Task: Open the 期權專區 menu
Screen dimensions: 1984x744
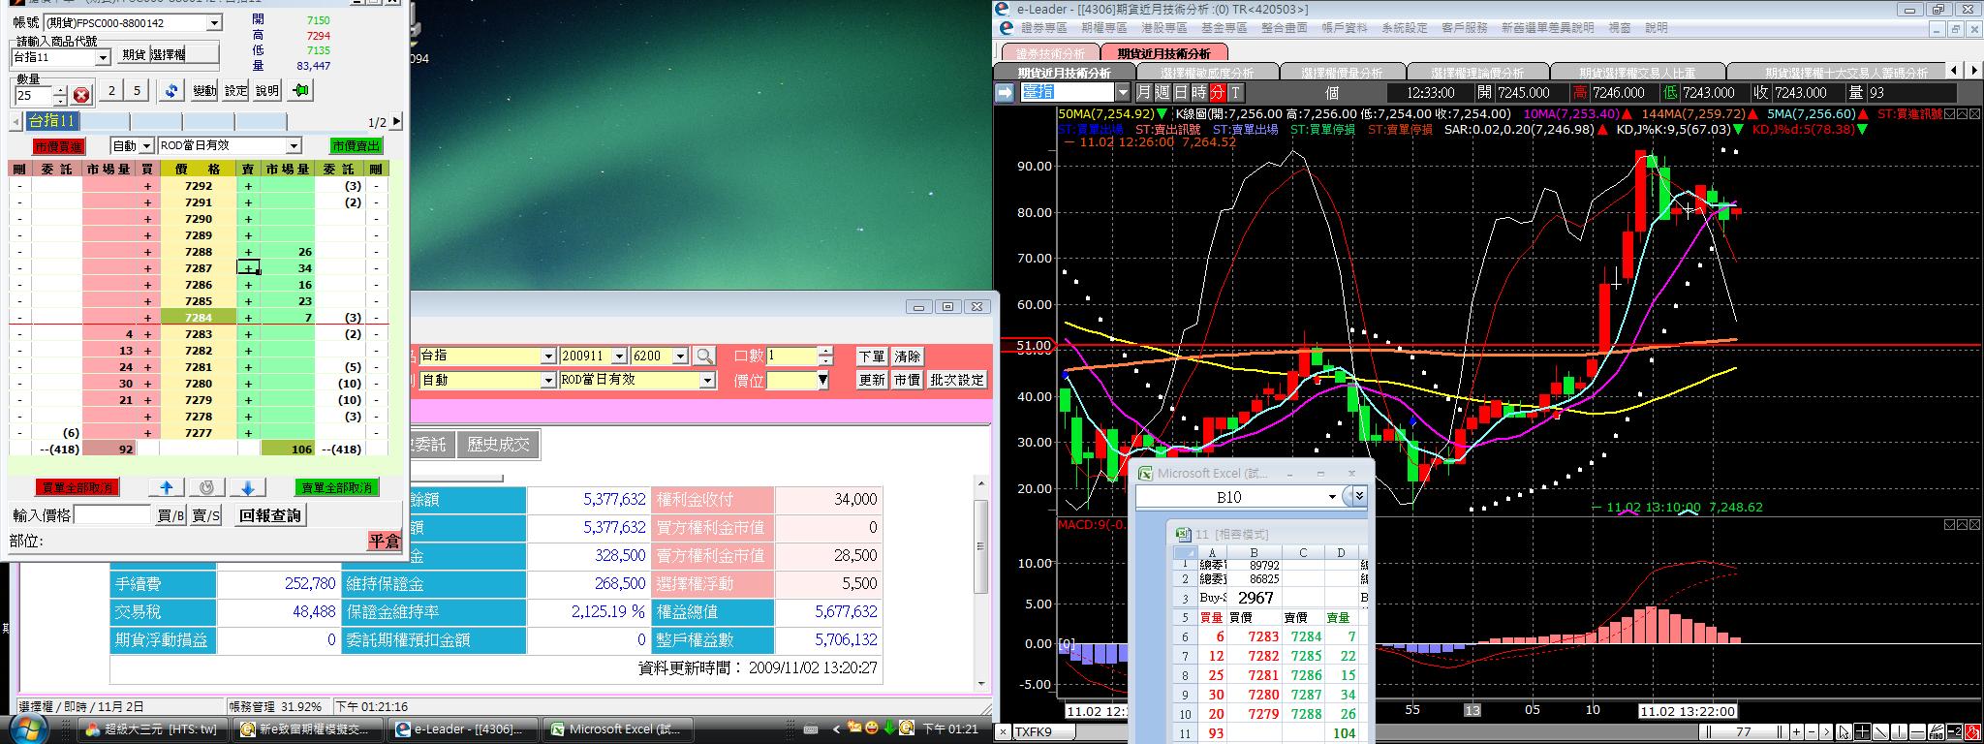Action: pyautogui.click(x=1103, y=28)
